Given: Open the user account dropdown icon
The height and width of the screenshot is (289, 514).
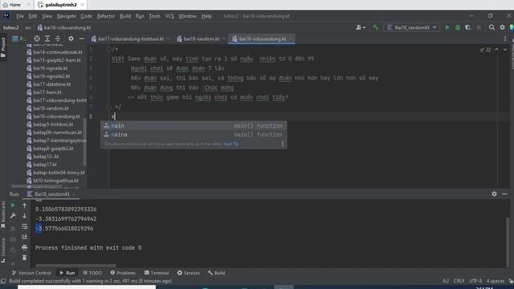Looking at the screenshot, I should [361, 28].
